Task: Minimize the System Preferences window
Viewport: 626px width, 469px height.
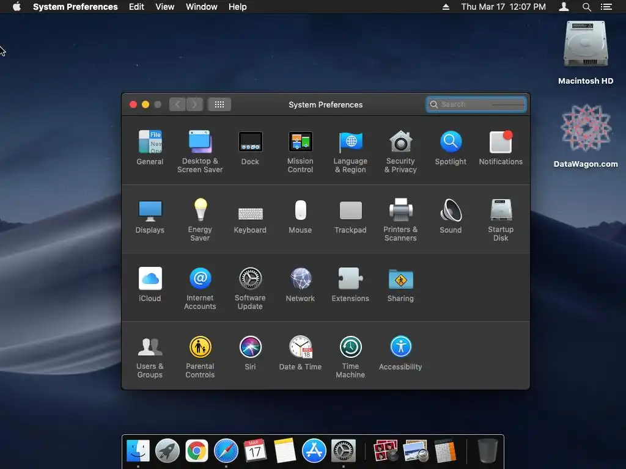Action: point(145,104)
